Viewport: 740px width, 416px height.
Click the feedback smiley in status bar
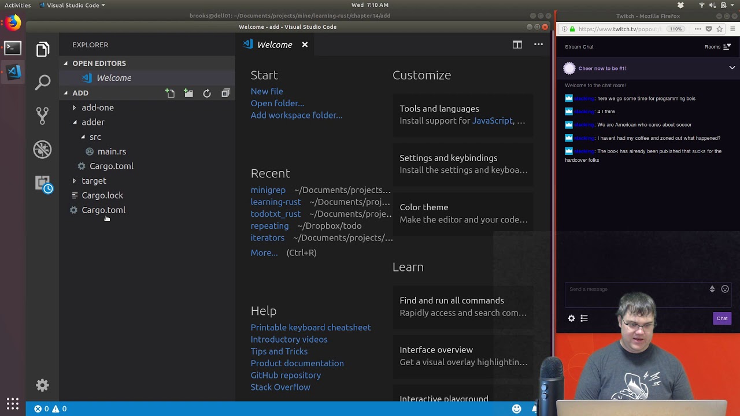point(517,408)
